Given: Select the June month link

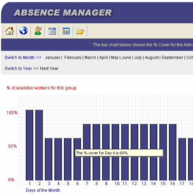Looking at the screenshot, I should coord(126,58).
